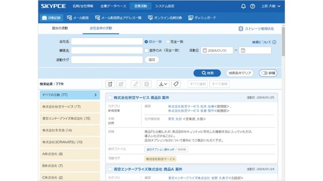Click the 活動日 end date field

[x=255, y=50]
